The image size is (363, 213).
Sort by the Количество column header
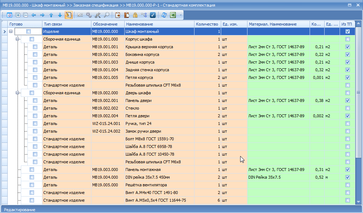[x=208, y=24]
